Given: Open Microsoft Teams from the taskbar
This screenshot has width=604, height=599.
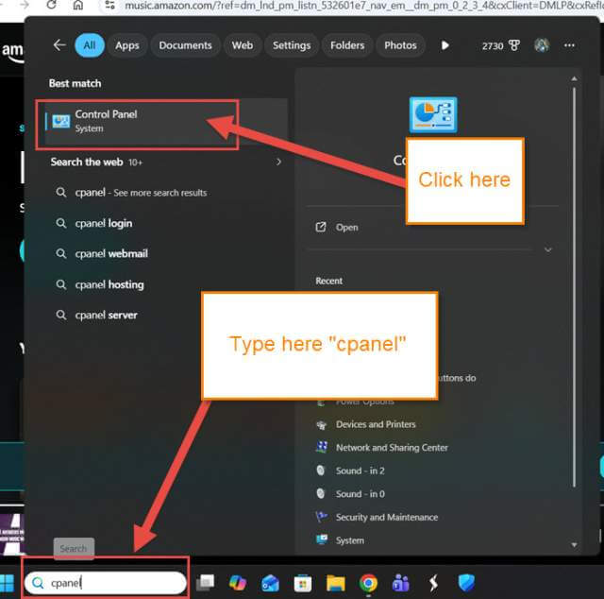Looking at the screenshot, I should 400,583.
